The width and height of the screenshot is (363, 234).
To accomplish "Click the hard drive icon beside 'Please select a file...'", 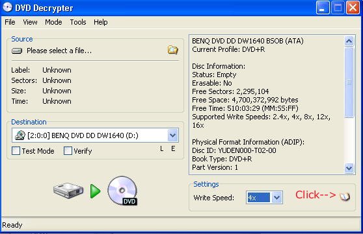I will coord(17,51).
